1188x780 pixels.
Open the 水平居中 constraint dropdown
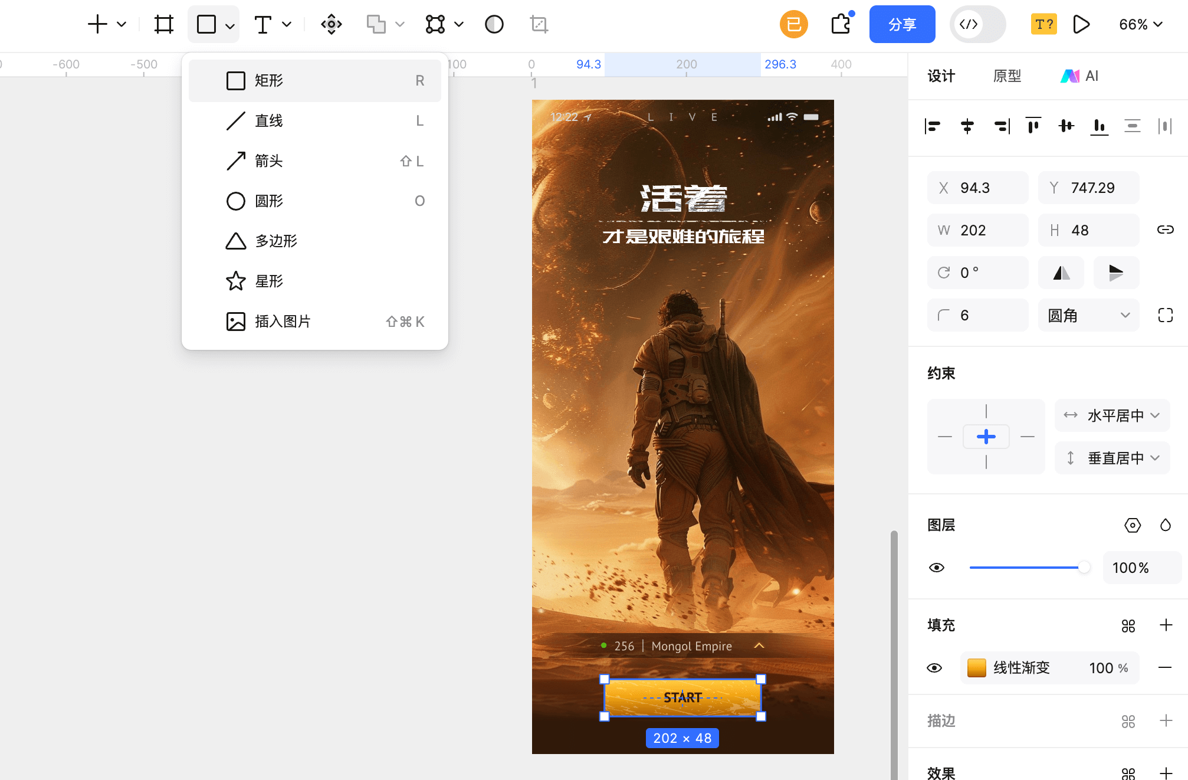(1111, 415)
